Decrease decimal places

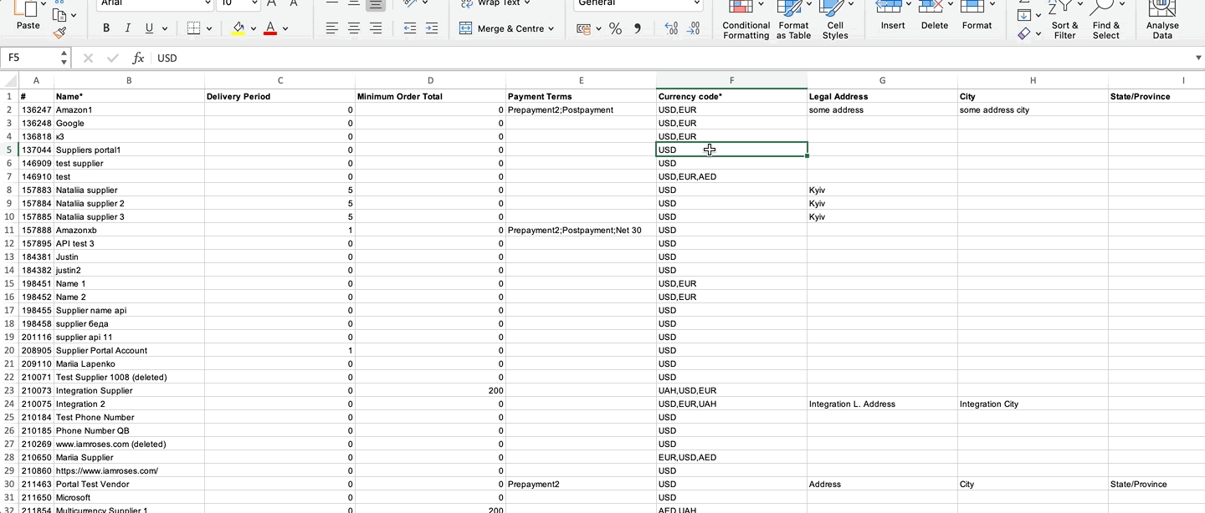click(x=693, y=28)
